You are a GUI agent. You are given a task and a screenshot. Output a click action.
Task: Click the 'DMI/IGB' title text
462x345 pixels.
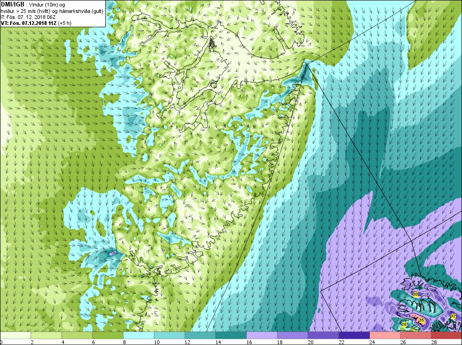click(x=12, y=5)
